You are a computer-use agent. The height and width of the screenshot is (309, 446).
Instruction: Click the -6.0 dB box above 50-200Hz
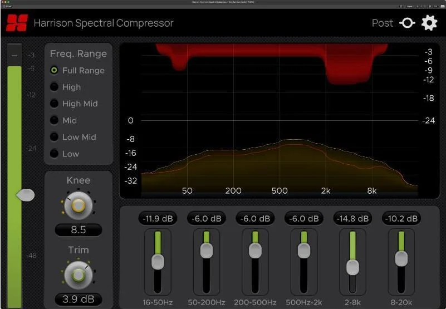(207, 218)
